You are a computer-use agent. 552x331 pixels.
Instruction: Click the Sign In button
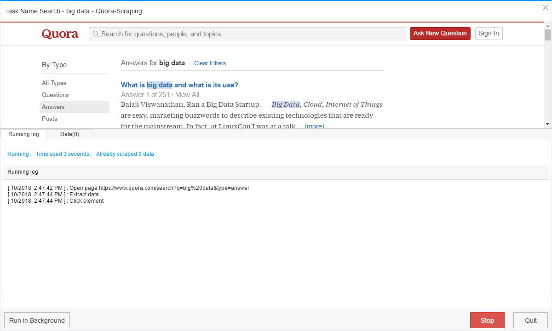click(x=489, y=33)
